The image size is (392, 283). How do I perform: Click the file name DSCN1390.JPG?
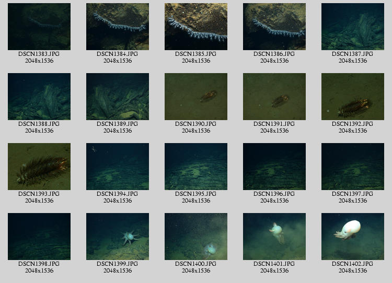196,124
